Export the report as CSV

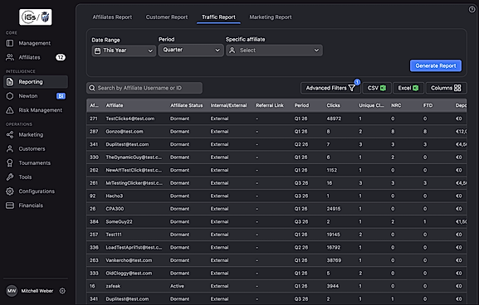click(377, 88)
